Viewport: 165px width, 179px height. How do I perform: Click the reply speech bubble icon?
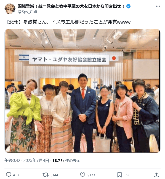pyautogui.click(x=9, y=175)
